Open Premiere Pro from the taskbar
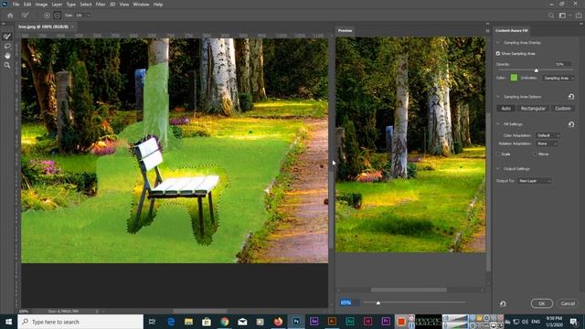Screen dimensions: 585x329 pos(386,322)
